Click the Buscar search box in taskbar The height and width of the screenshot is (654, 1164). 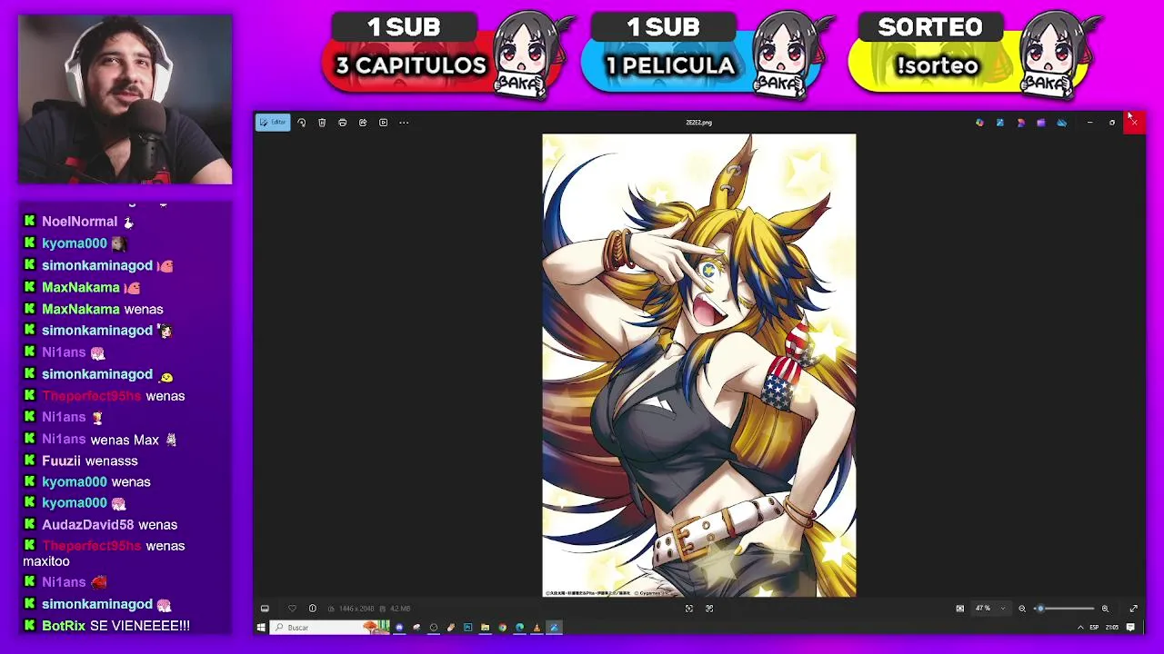pyautogui.click(x=329, y=628)
